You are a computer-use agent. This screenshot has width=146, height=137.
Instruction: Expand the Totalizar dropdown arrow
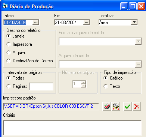click(x=134, y=22)
